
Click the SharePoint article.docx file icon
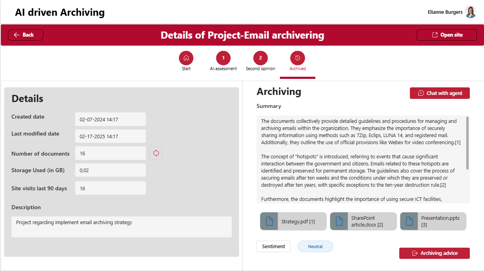[339, 221]
